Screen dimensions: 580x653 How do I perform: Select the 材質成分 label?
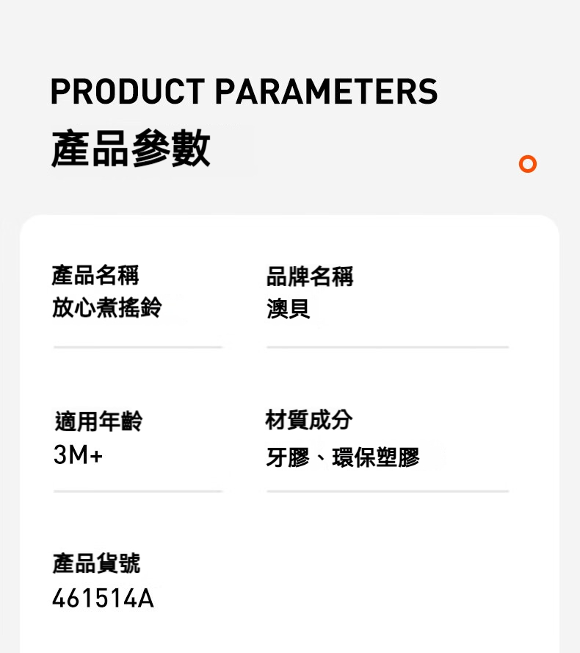309,420
